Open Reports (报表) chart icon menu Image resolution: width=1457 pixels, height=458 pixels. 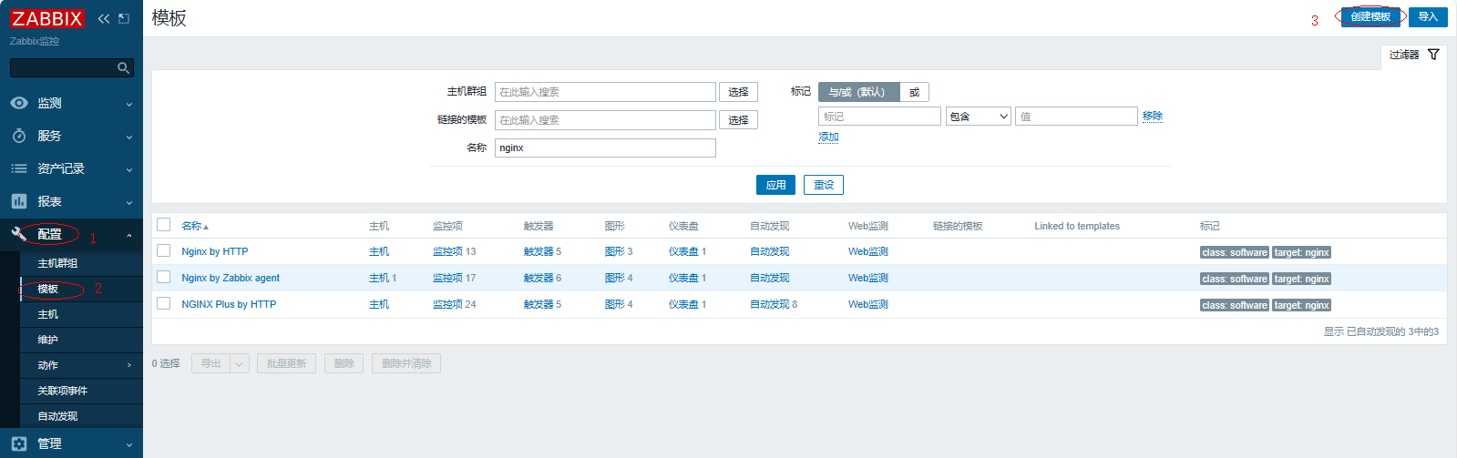(x=19, y=201)
